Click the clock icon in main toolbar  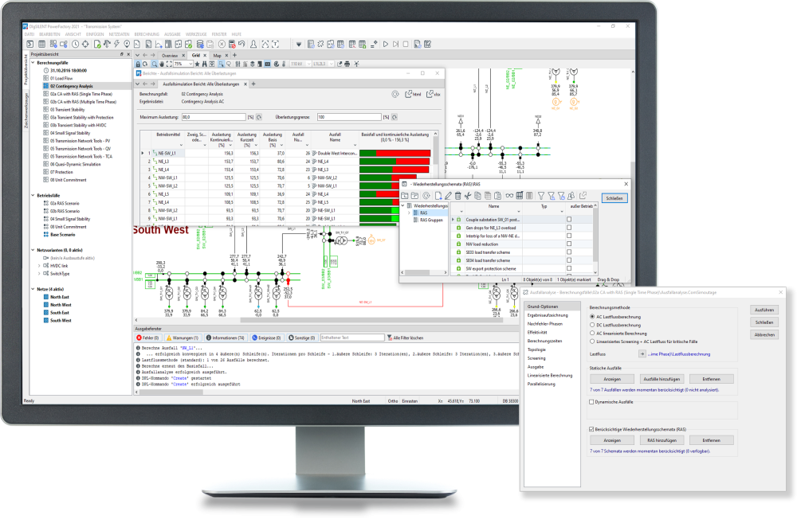point(75,44)
